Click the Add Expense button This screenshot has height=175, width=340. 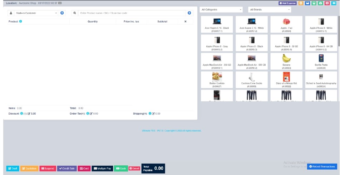point(287,3)
